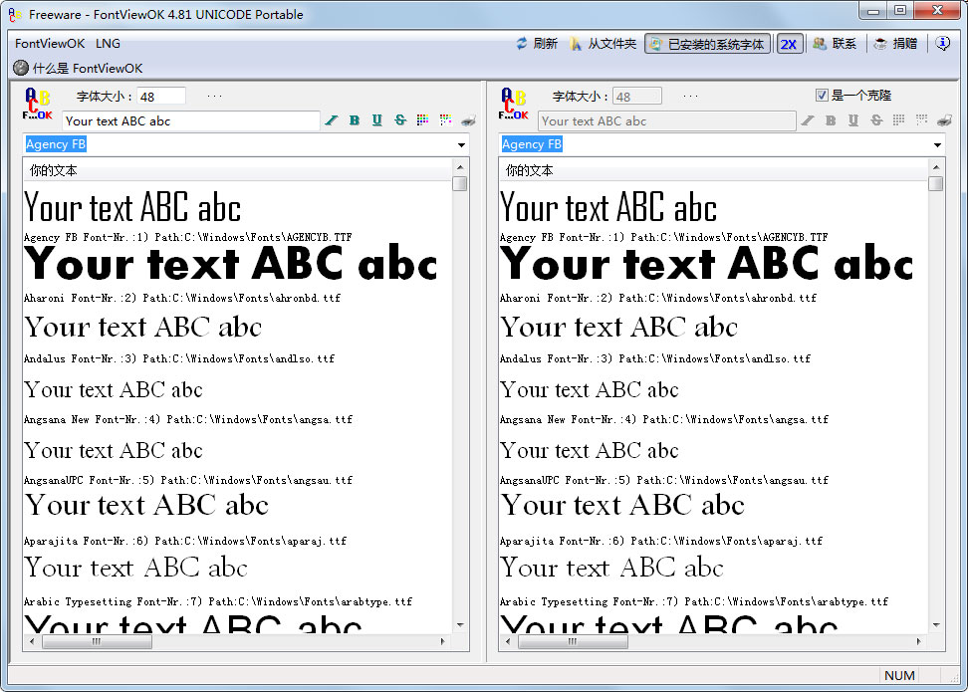Click the left pane font size field

click(x=160, y=97)
